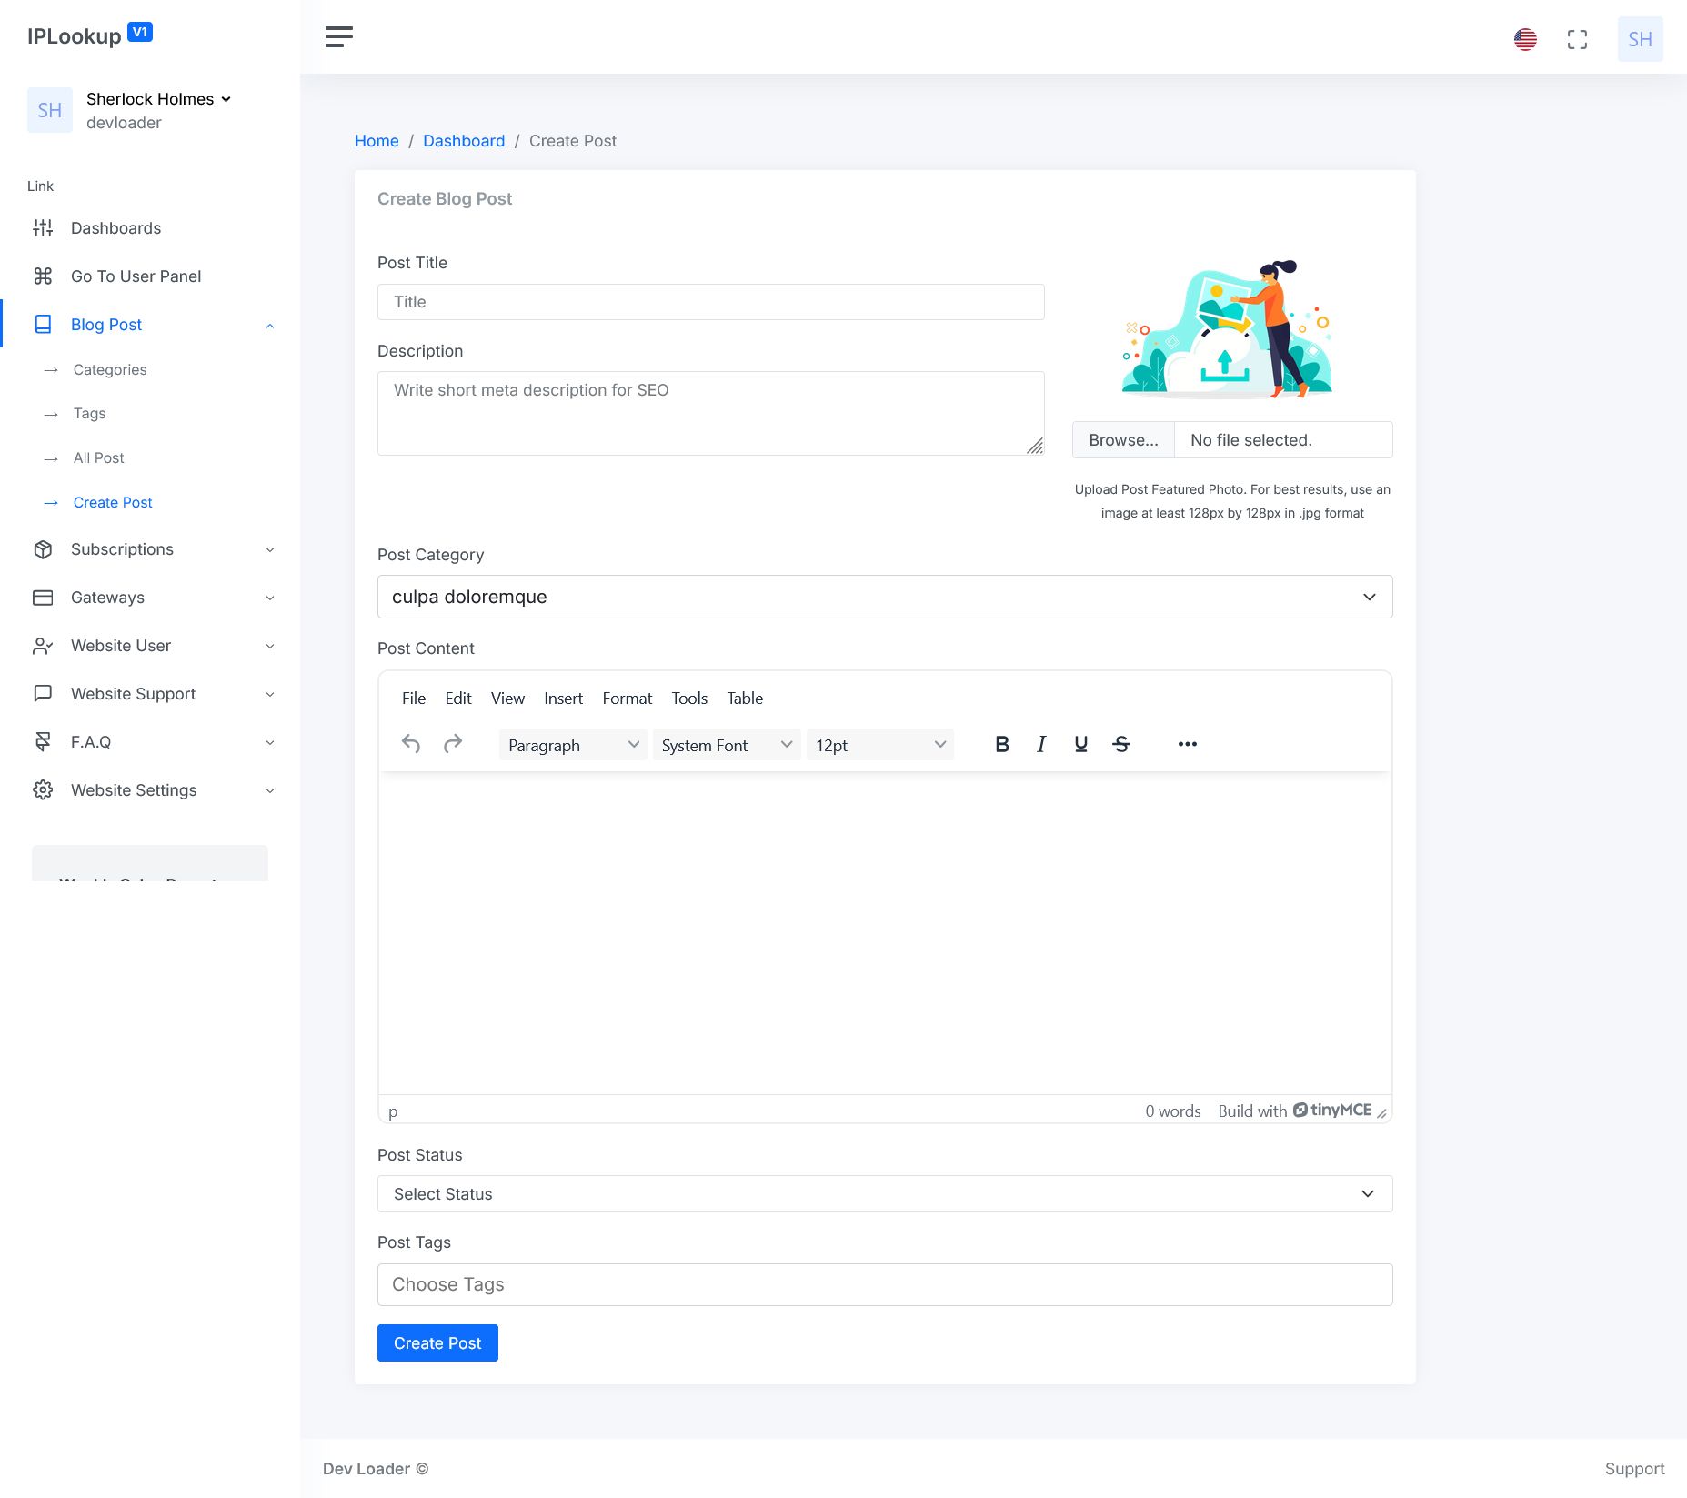Expand the Website Support submenu chevron
This screenshot has height=1498, width=1687.
coord(270,695)
